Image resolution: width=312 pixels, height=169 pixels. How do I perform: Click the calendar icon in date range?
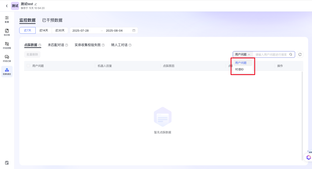click(134, 30)
